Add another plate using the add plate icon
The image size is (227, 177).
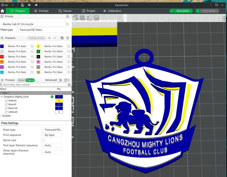tap(82, 18)
